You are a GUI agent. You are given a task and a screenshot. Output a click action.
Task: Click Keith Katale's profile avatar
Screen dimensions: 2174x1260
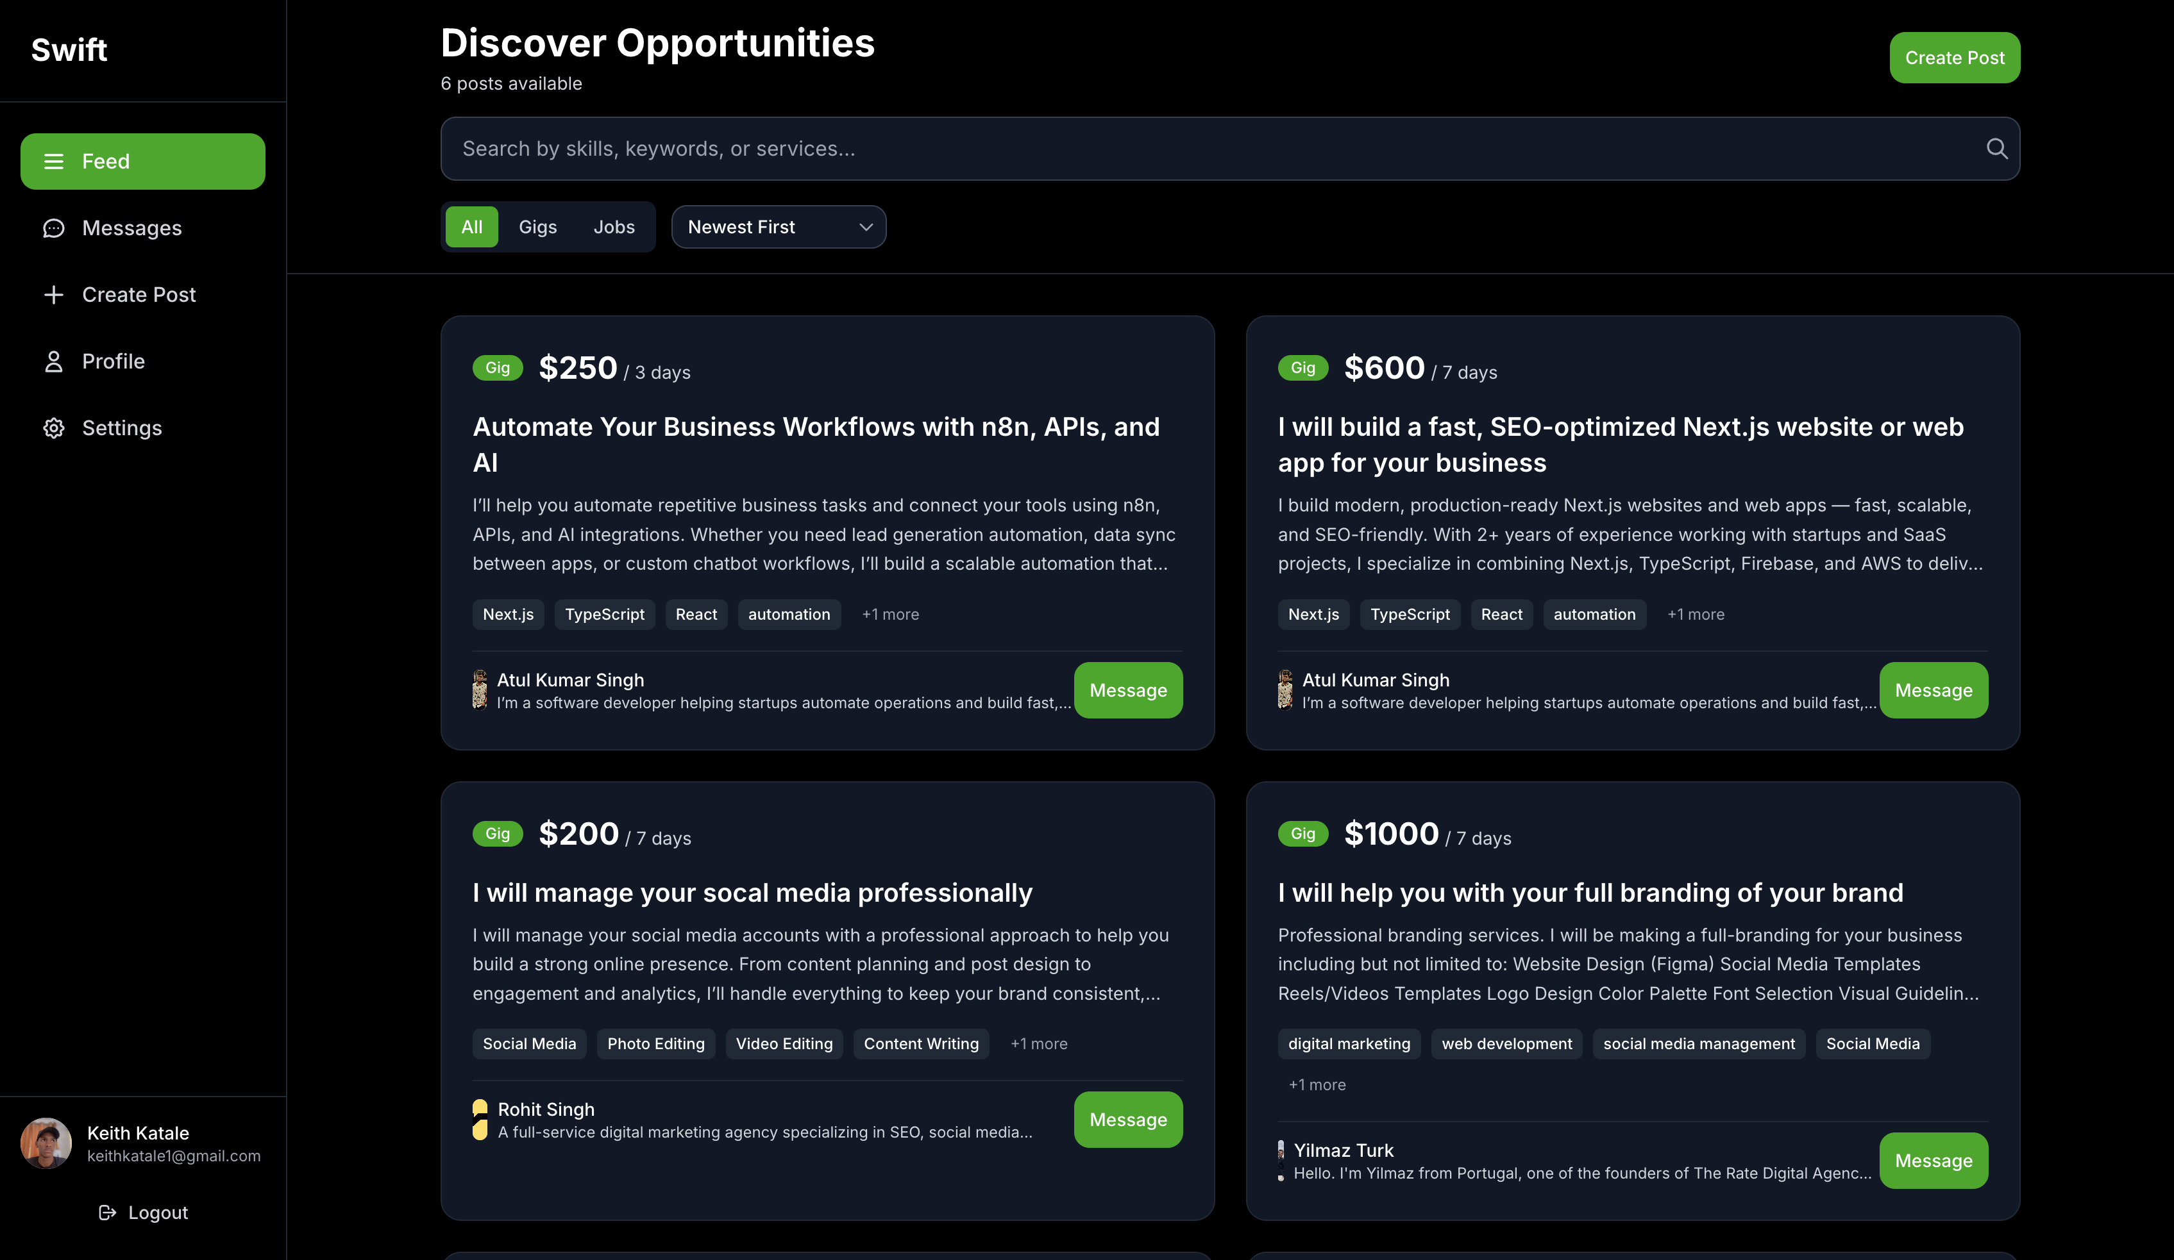pos(46,1143)
